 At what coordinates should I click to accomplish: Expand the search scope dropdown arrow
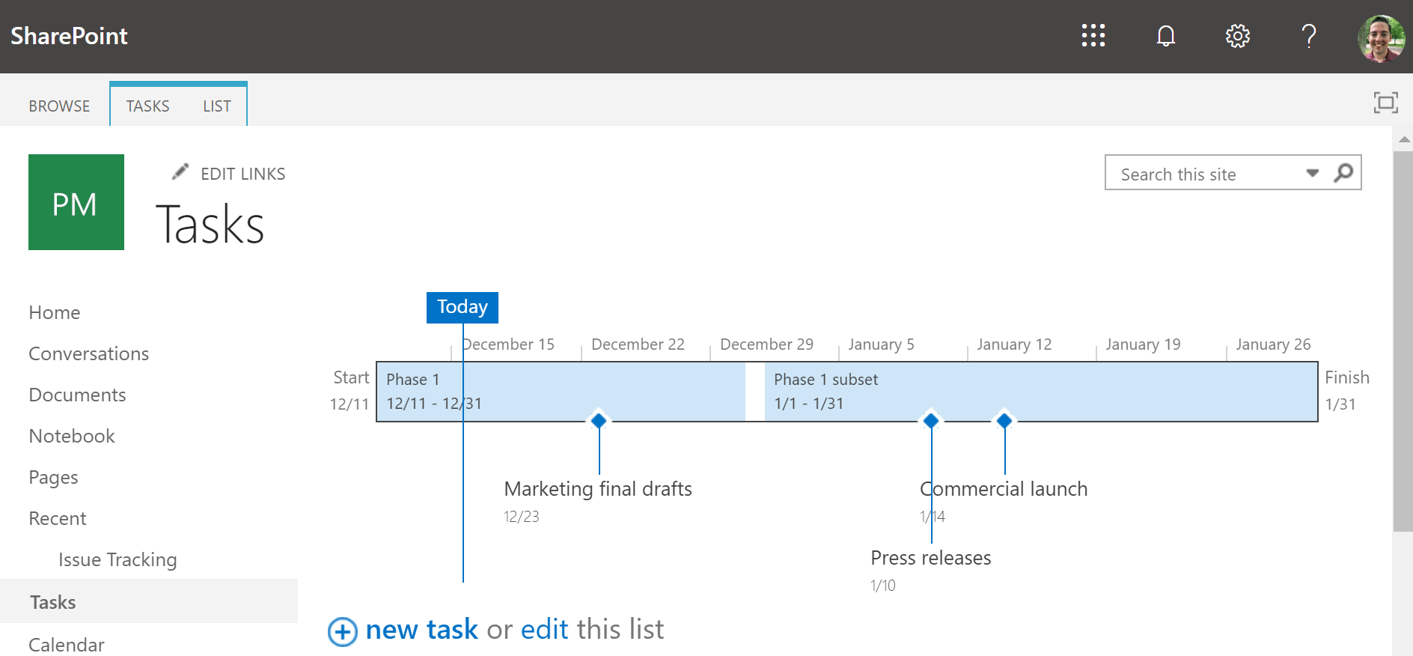(1312, 173)
